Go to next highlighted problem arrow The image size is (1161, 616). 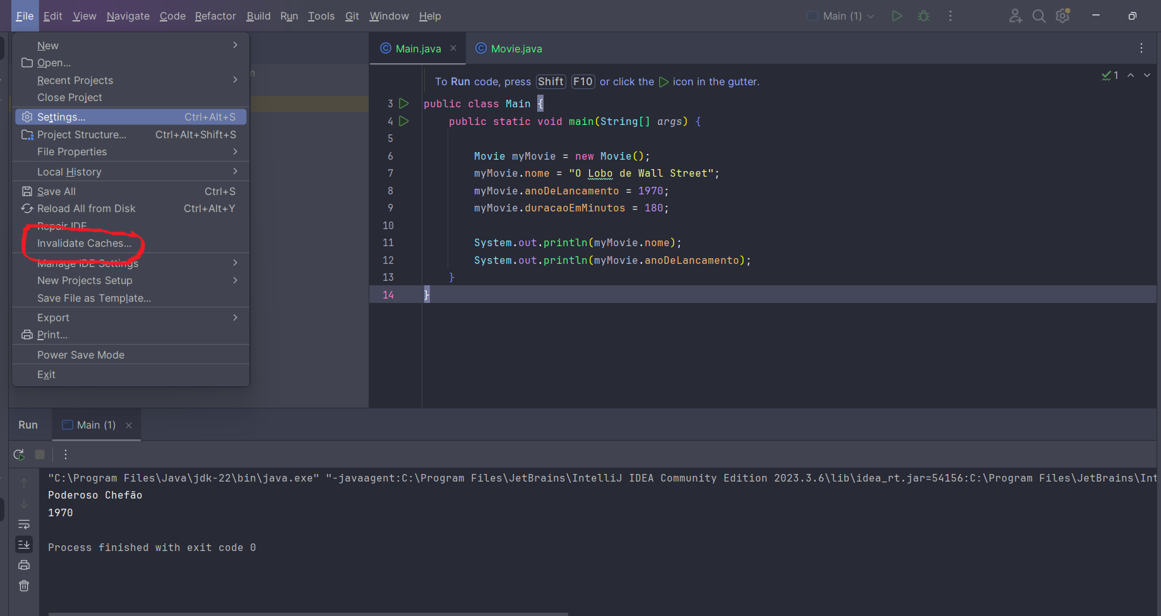[x=1147, y=75]
